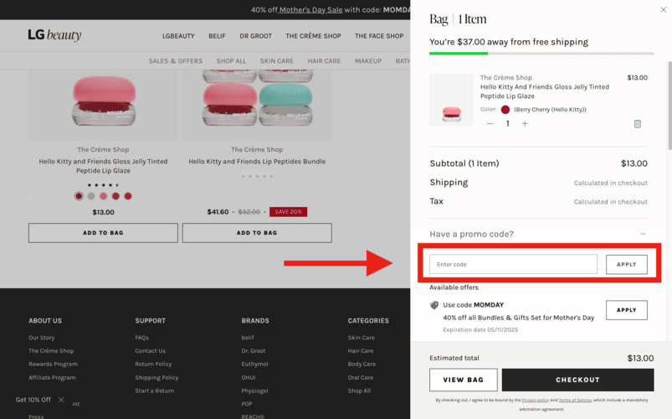
Task: Open the Skin Care category
Action: (276, 61)
